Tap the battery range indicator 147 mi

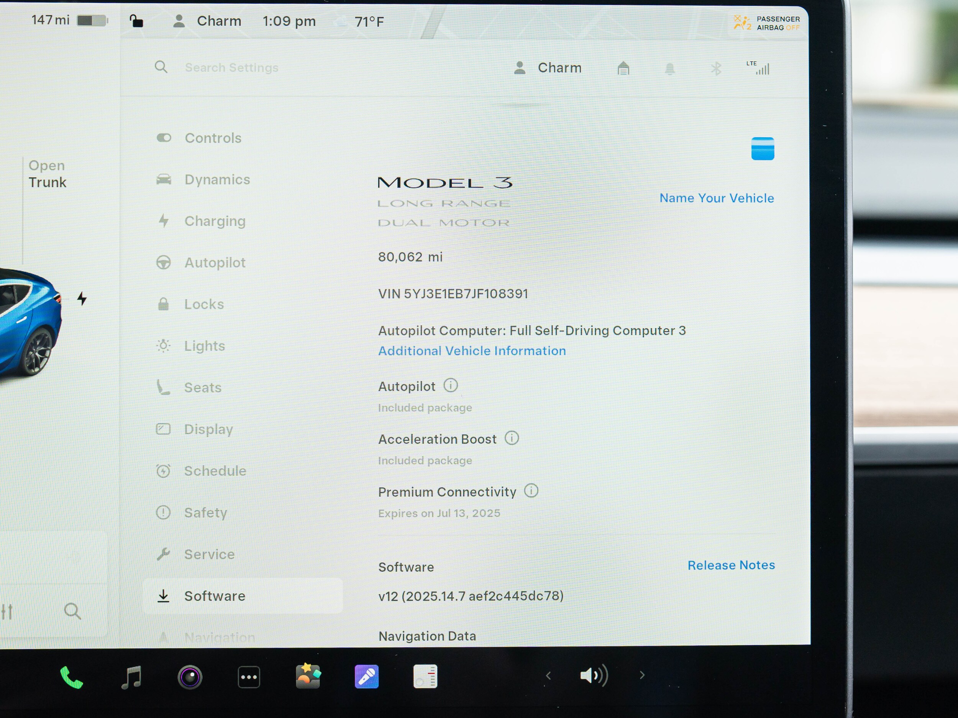tap(69, 20)
